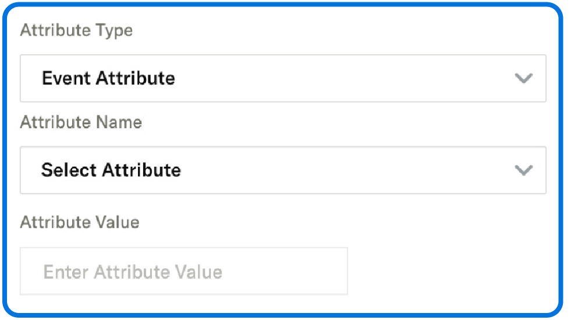Click the 'Event Attribute' selected value text

108,79
